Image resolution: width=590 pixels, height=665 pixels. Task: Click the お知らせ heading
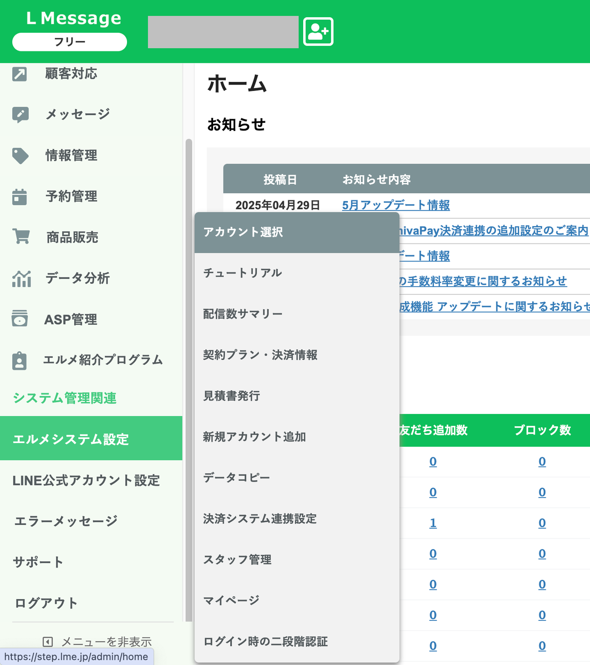tap(236, 124)
